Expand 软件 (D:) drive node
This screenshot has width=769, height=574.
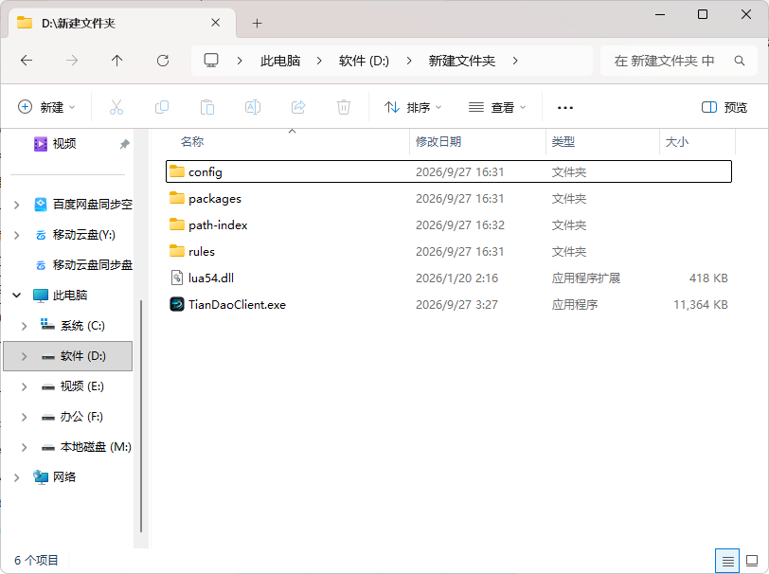point(24,356)
